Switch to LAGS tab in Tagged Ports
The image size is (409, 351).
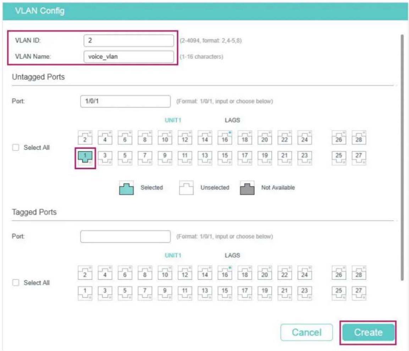pos(232,255)
